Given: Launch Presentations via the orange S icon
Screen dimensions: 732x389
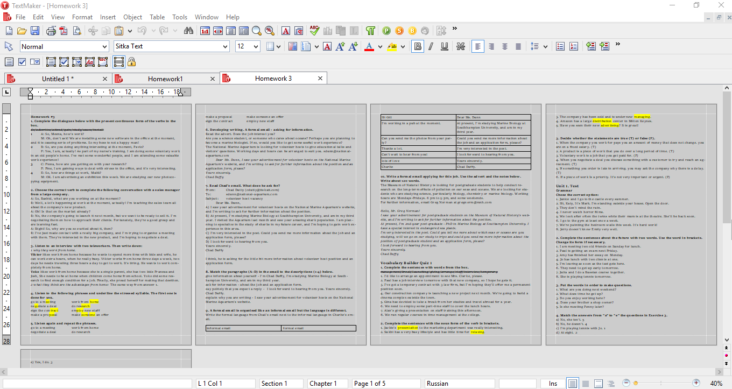Looking at the screenshot, I should tap(399, 31).
